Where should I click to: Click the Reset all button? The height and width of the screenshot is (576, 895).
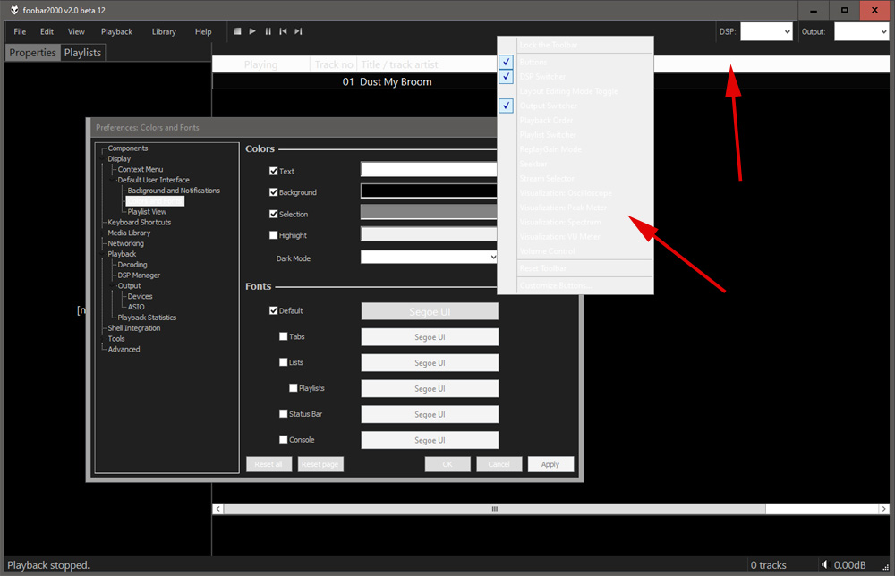pyautogui.click(x=268, y=464)
